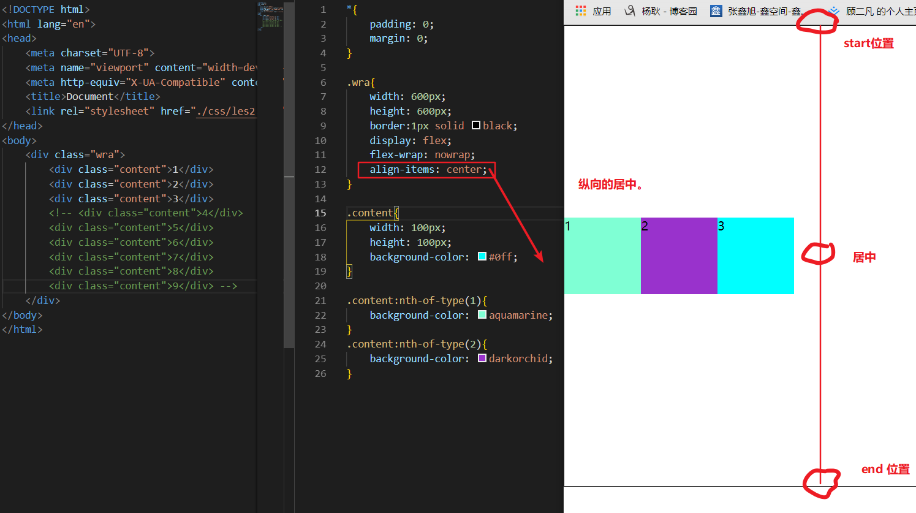
Task: Click line number 12 in CSS gutter
Action: [320, 170]
